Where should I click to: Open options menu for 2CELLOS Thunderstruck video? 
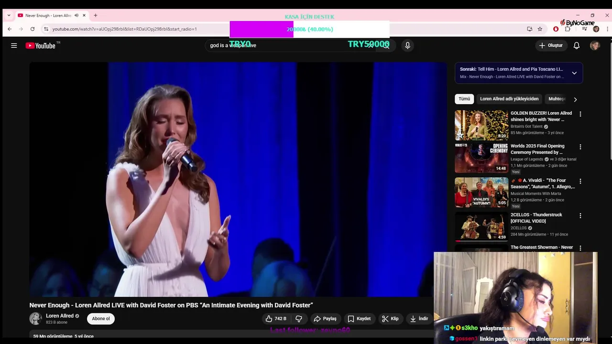pyautogui.click(x=580, y=216)
